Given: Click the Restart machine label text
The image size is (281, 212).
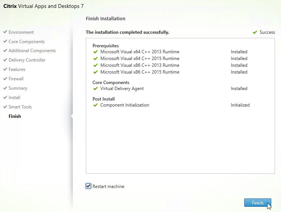Looking at the screenshot, I should [108, 186].
